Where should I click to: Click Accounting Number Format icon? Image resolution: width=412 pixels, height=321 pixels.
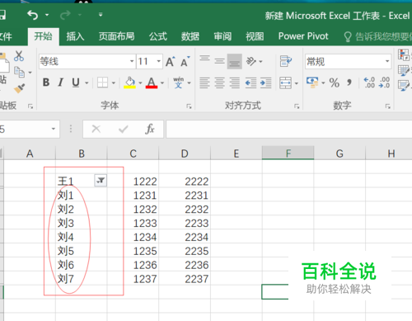click(x=312, y=83)
